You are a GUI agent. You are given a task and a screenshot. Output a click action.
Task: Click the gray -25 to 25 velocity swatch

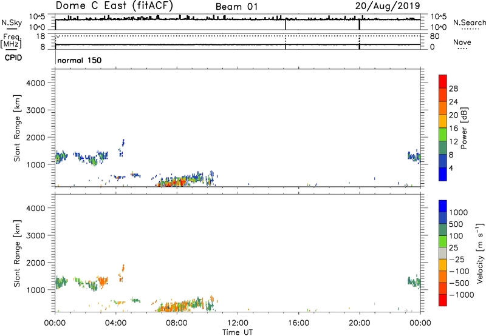[x=443, y=253]
